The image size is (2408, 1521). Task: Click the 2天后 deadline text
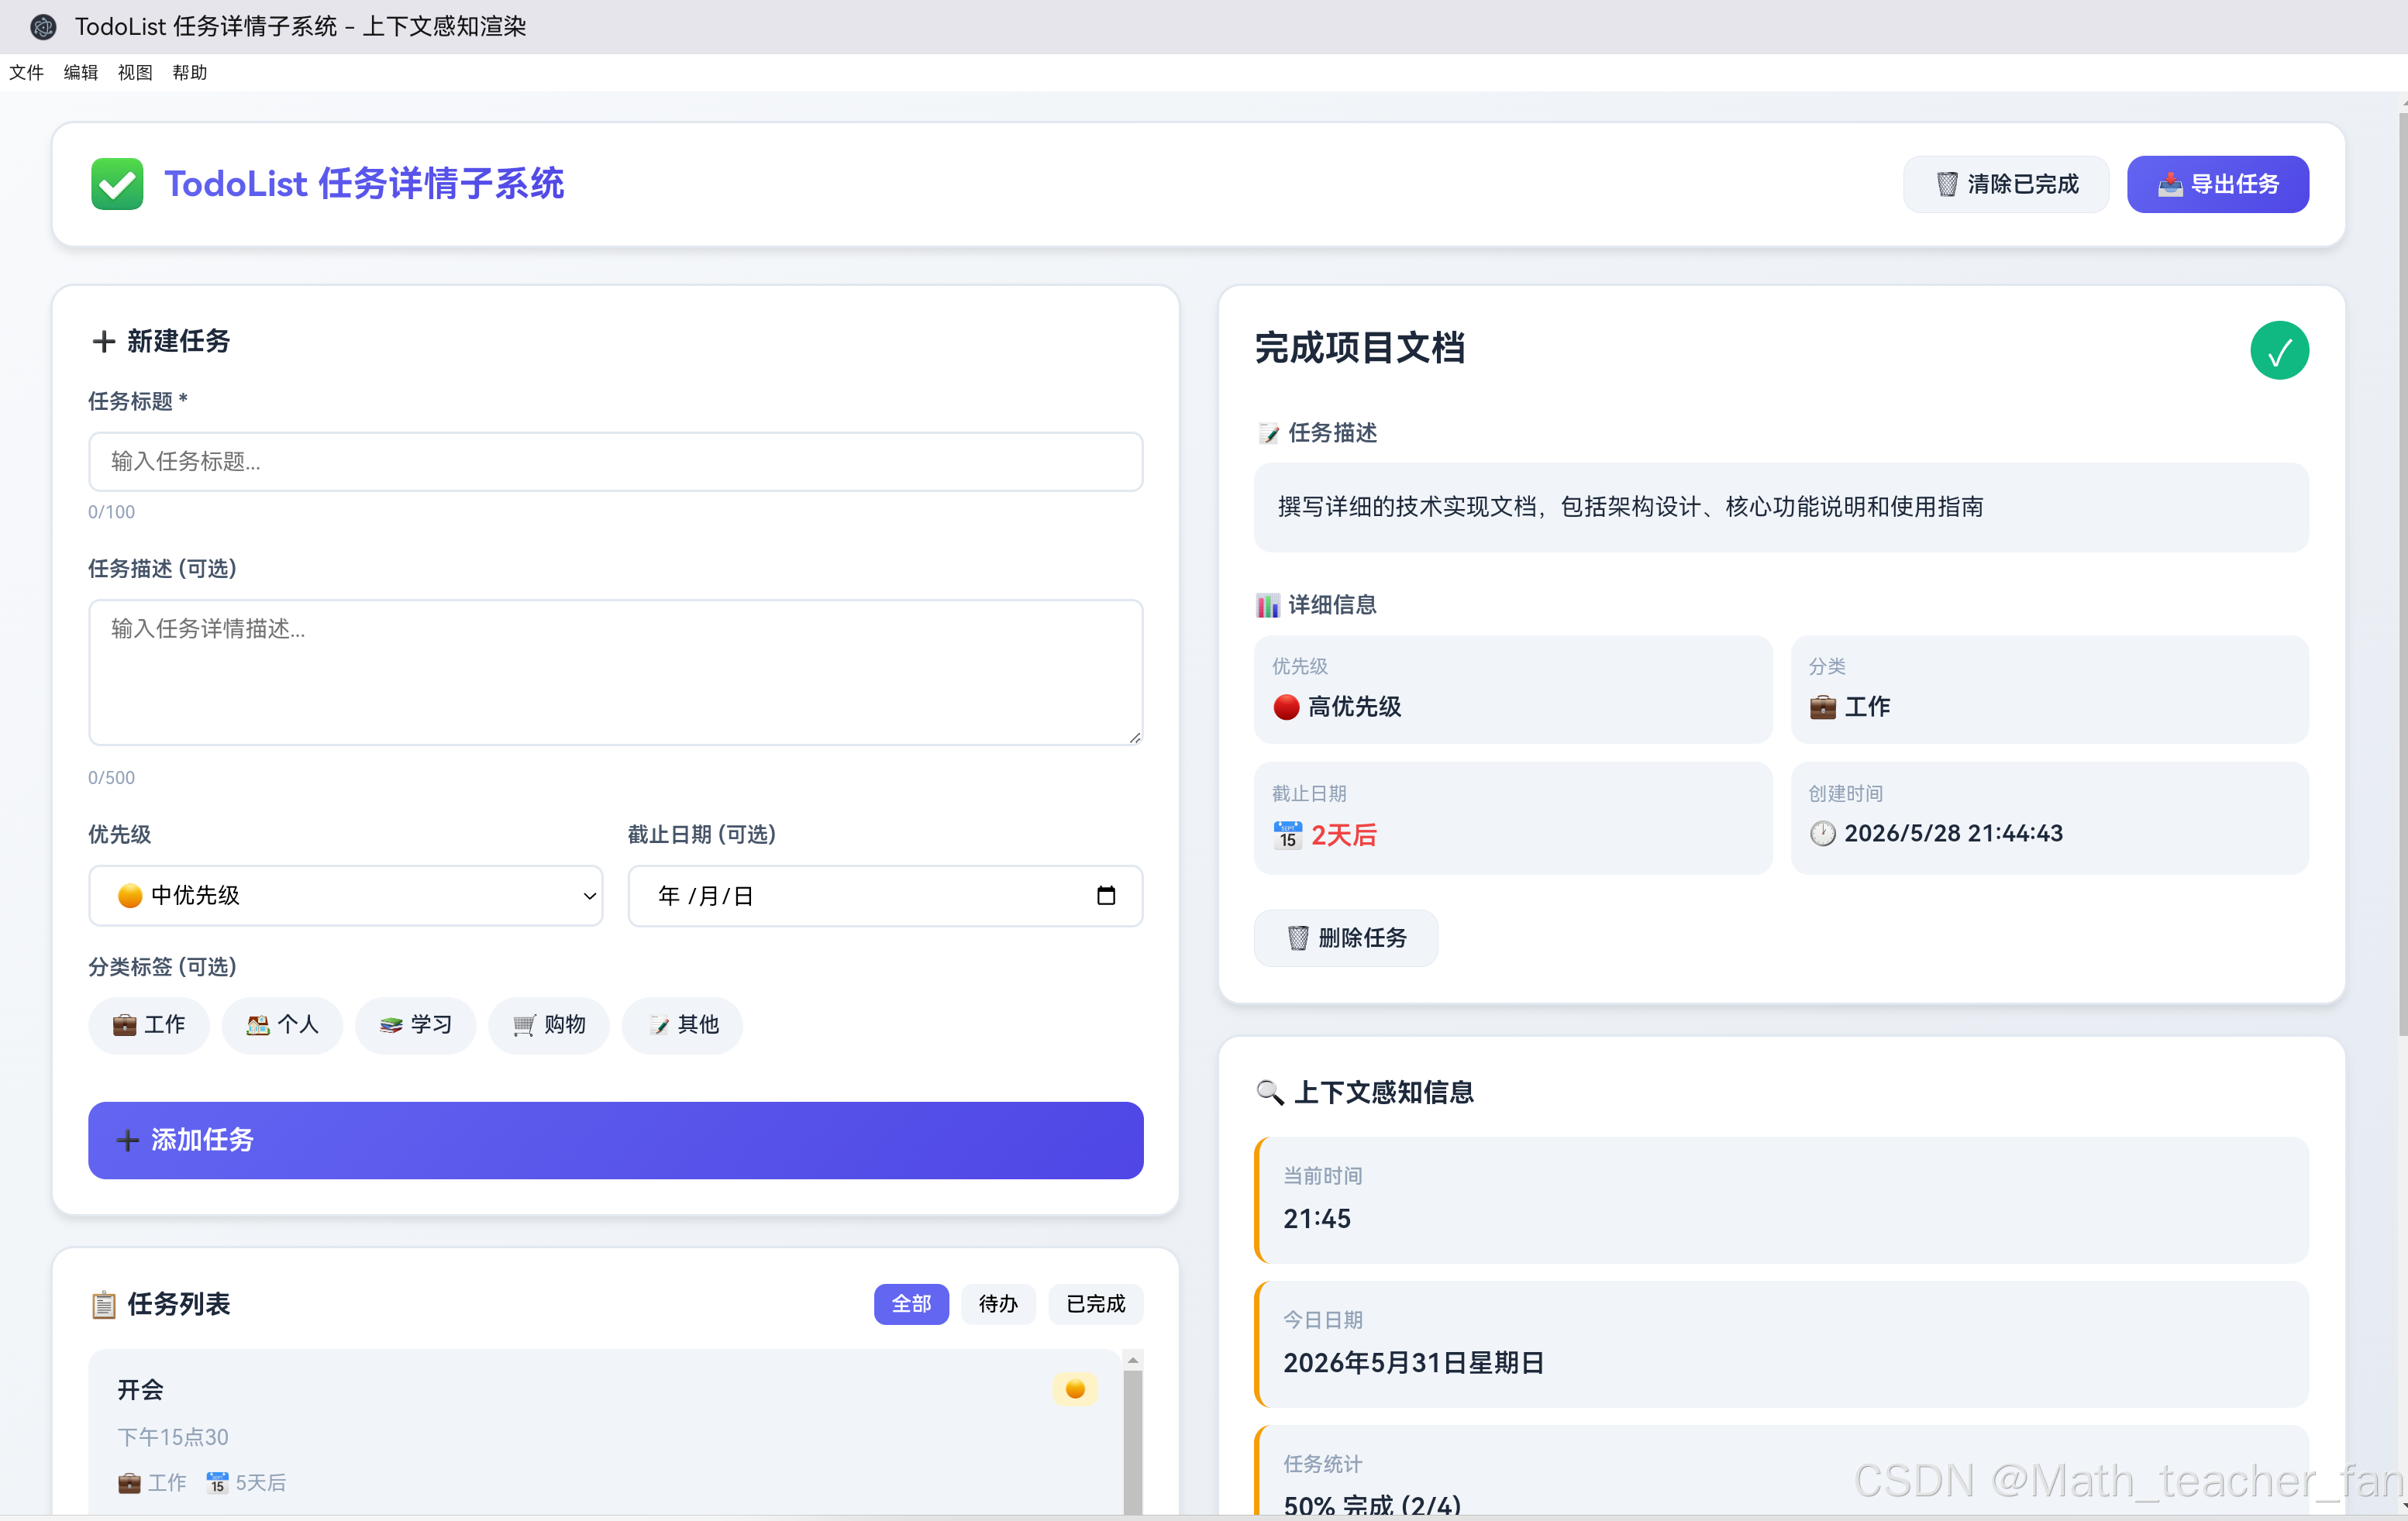pyautogui.click(x=1343, y=835)
